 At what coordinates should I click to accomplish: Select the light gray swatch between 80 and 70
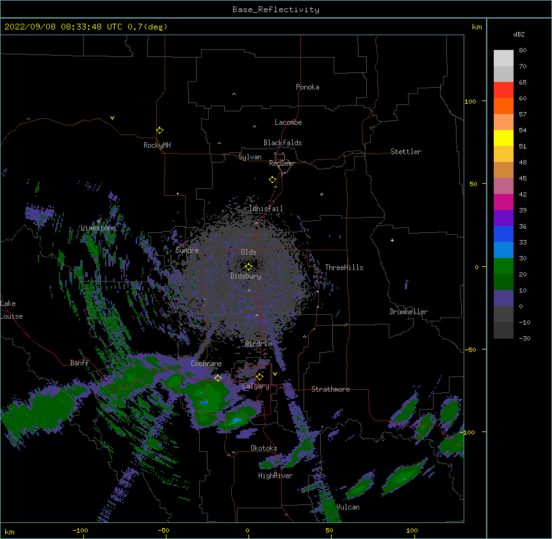point(503,58)
